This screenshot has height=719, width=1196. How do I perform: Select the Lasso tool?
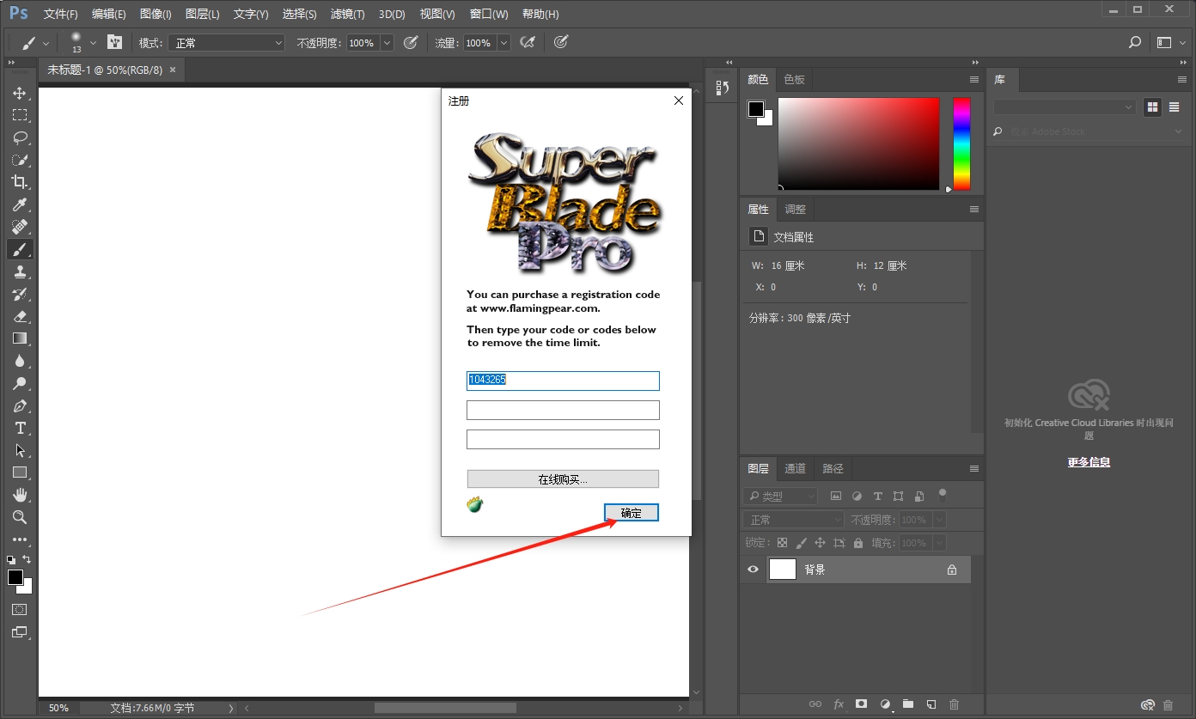(19, 137)
